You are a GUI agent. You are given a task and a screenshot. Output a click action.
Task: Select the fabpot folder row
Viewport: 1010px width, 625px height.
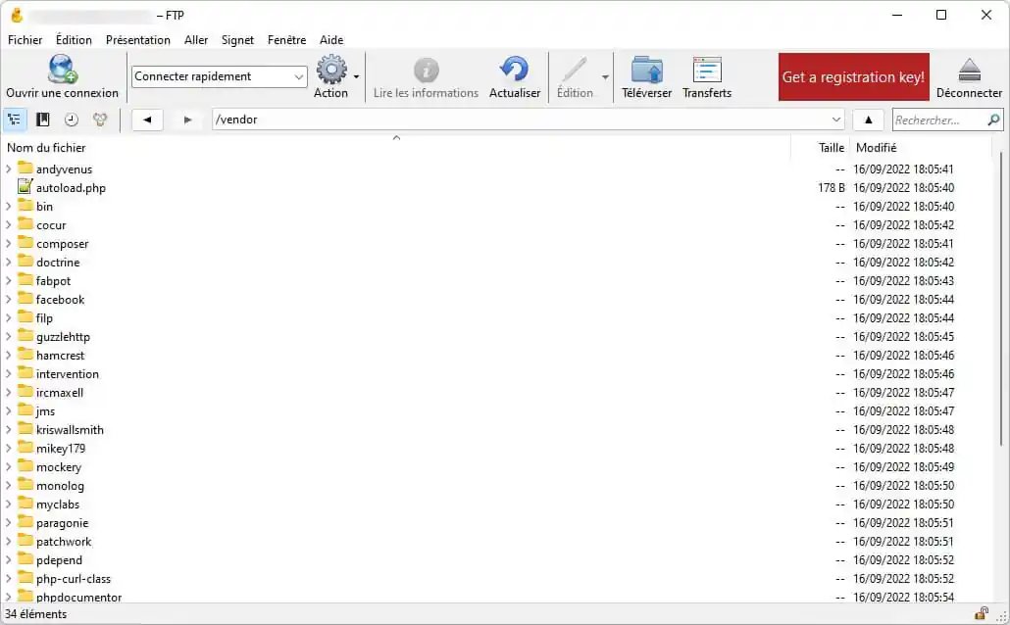point(496,280)
